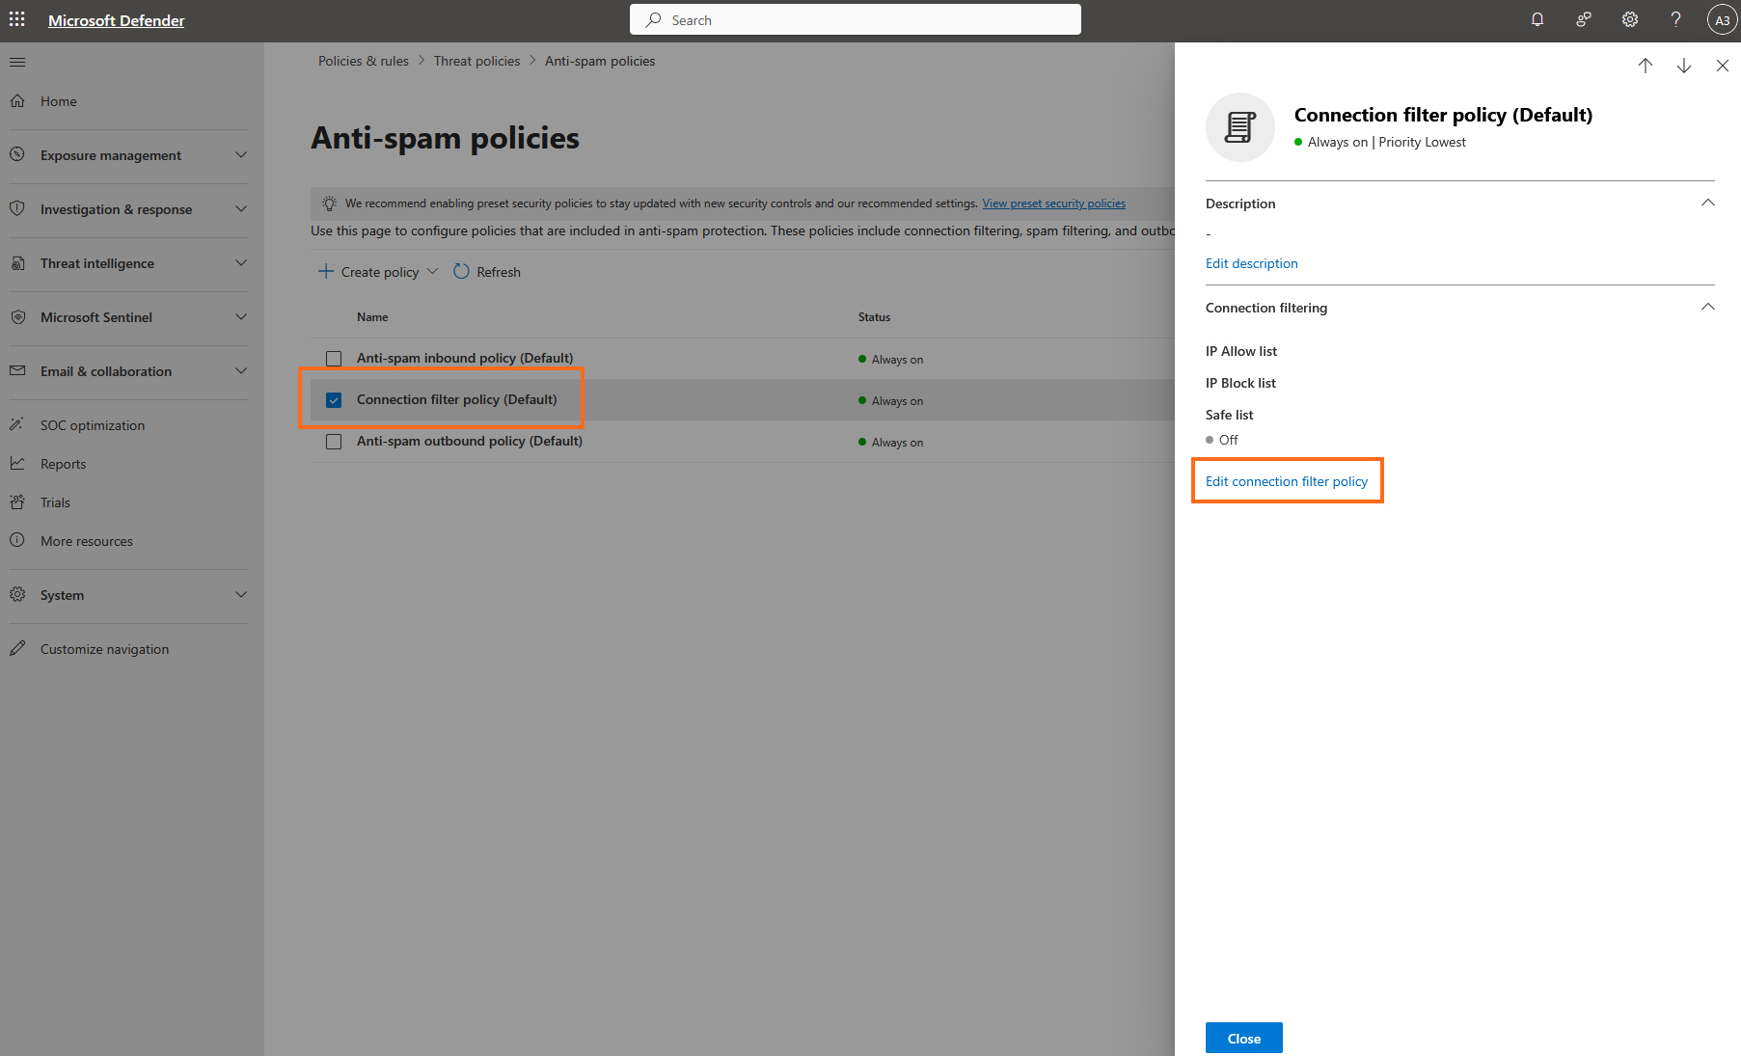Click Edit connection filter policy link
This screenshot has height=1056, width=1741.
(x=1287, y=481)
